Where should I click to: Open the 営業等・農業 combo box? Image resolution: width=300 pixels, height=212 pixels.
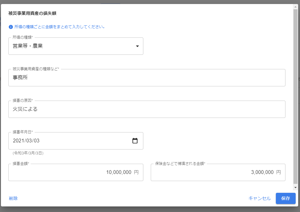(76, 46)
